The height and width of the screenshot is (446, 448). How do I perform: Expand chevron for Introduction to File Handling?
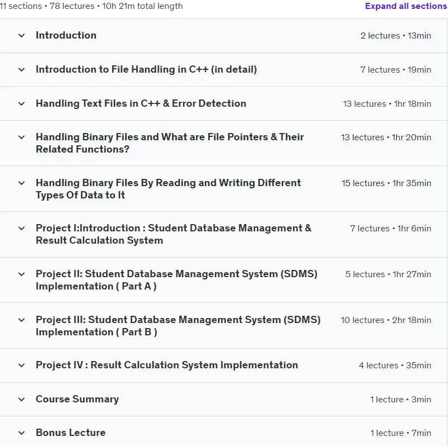pos(21,69)
